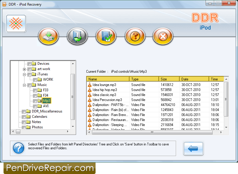Click the iTunes folder icon
238x174 pixels.
click(x=34, y=74)
